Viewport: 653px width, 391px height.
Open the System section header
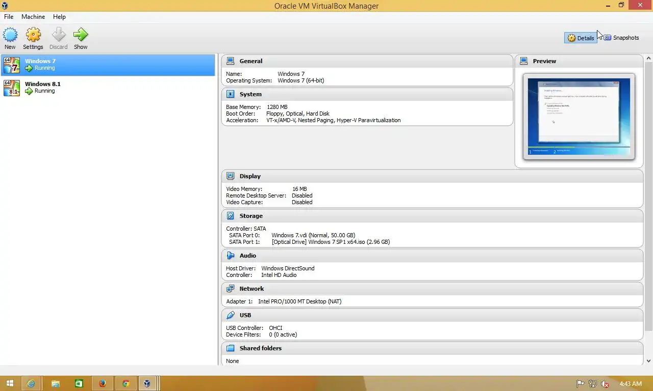click(x=367, y=94)
